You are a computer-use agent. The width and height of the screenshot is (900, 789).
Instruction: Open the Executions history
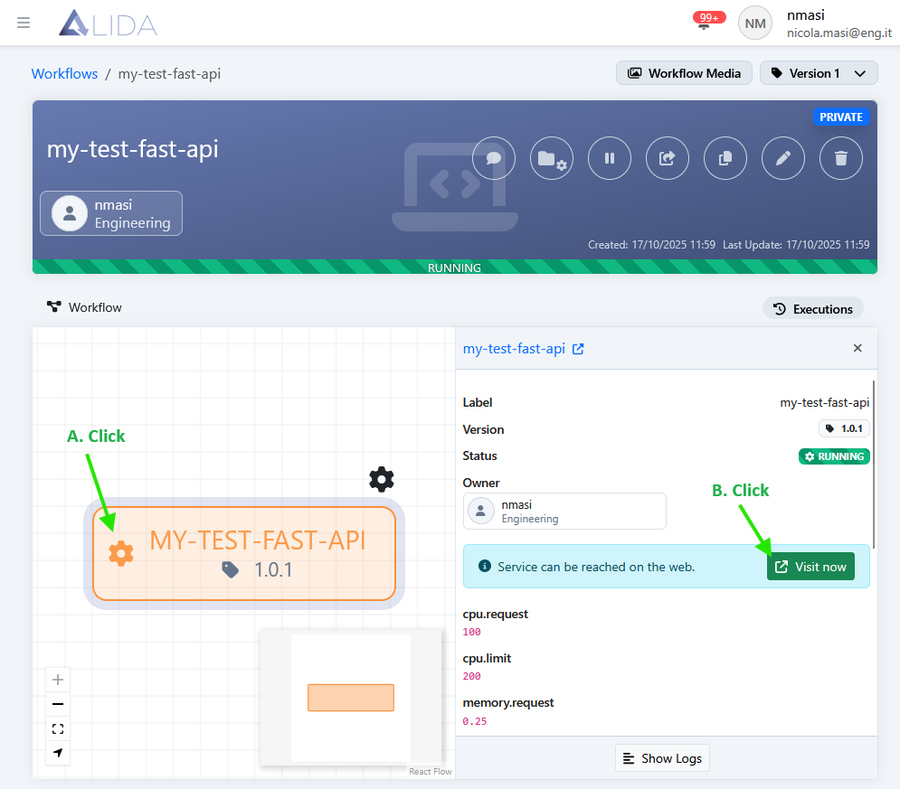click(813, 309)
